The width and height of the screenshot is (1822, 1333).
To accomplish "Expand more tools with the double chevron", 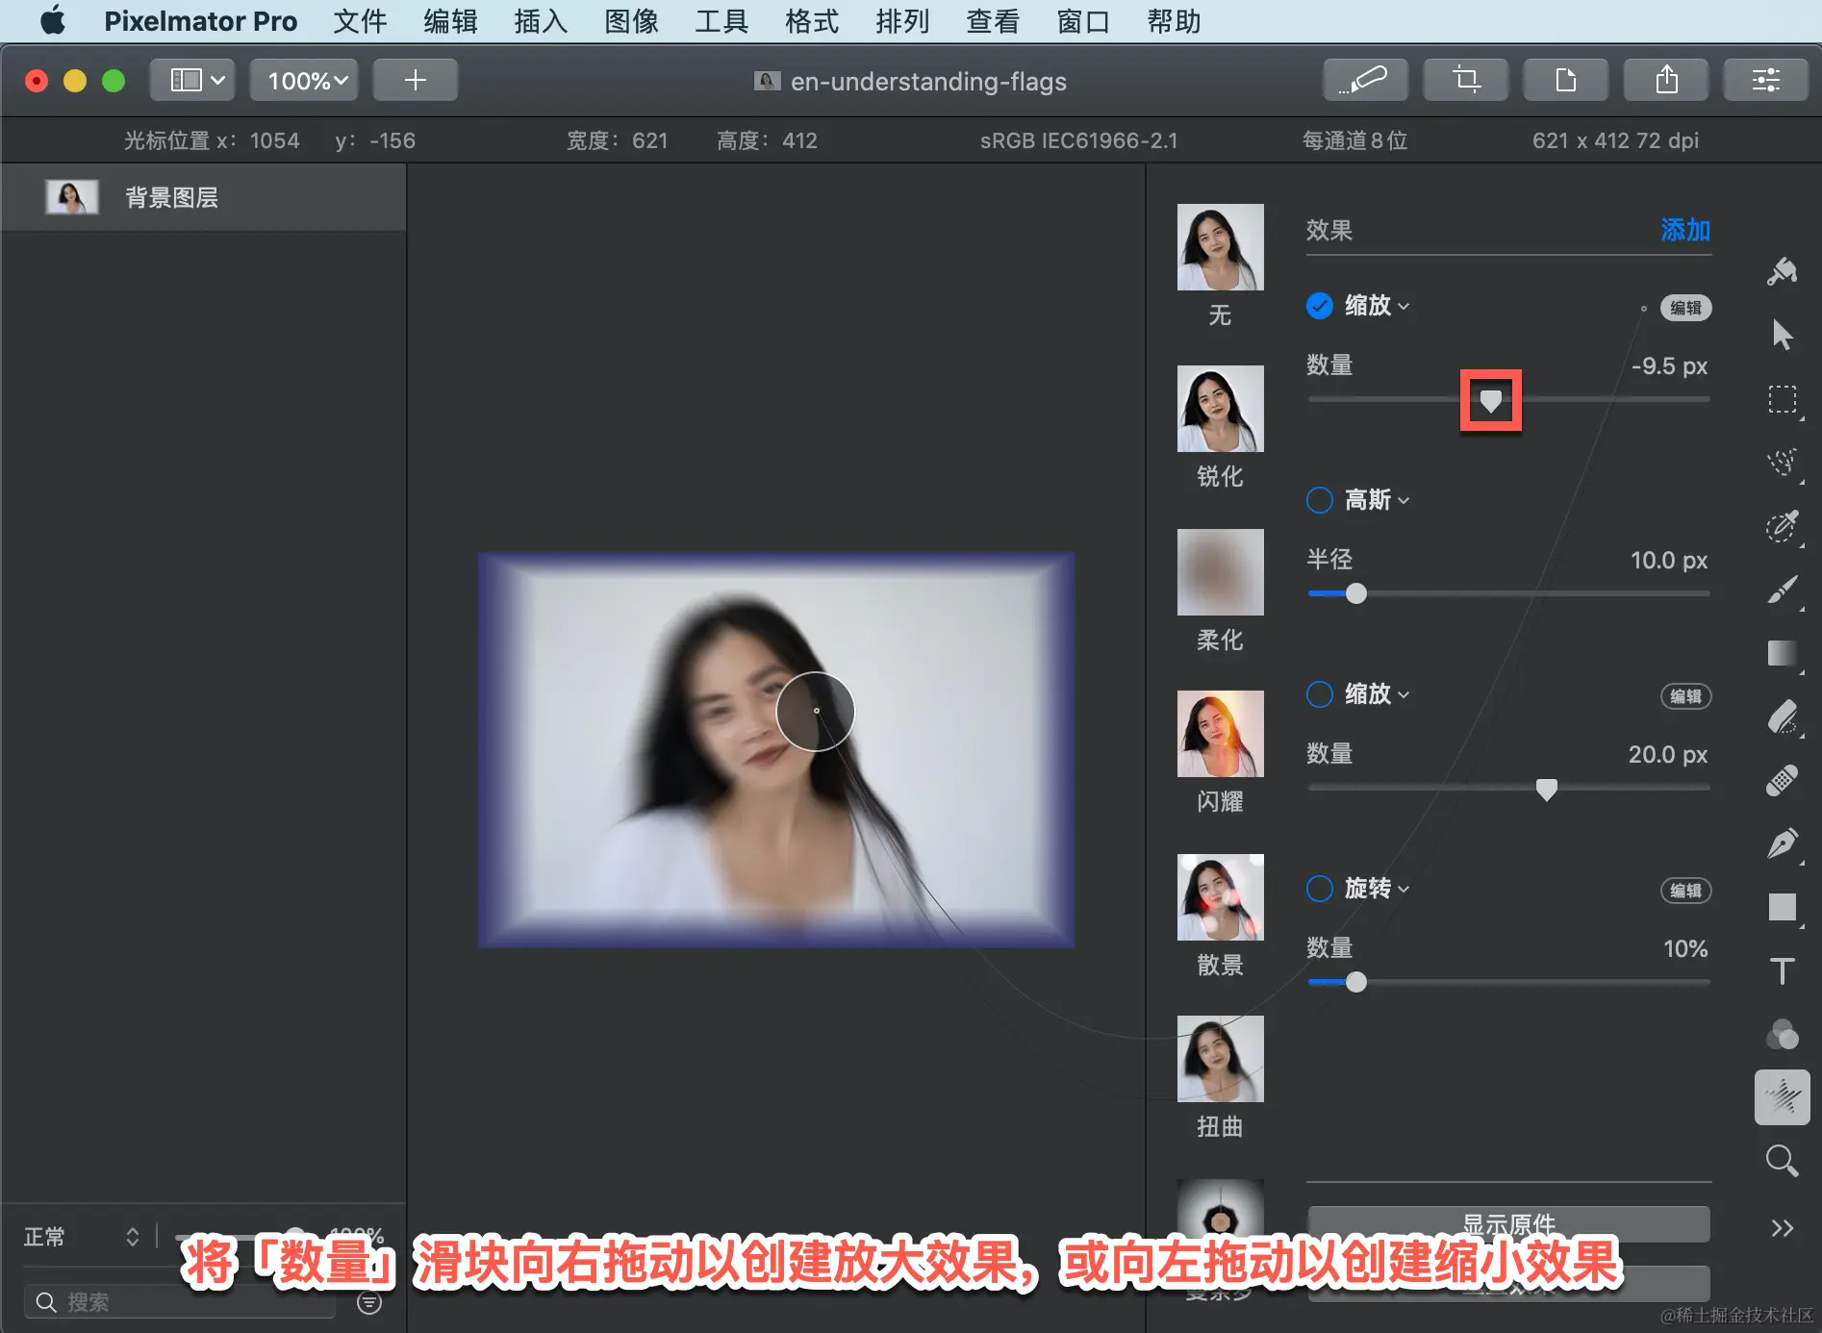I will coord(1782,1228).
